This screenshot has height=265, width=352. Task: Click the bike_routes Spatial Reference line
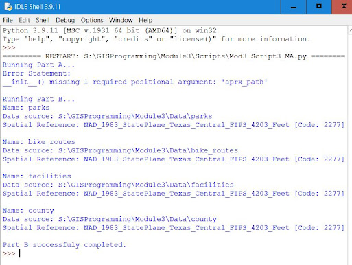pos(174,159)
